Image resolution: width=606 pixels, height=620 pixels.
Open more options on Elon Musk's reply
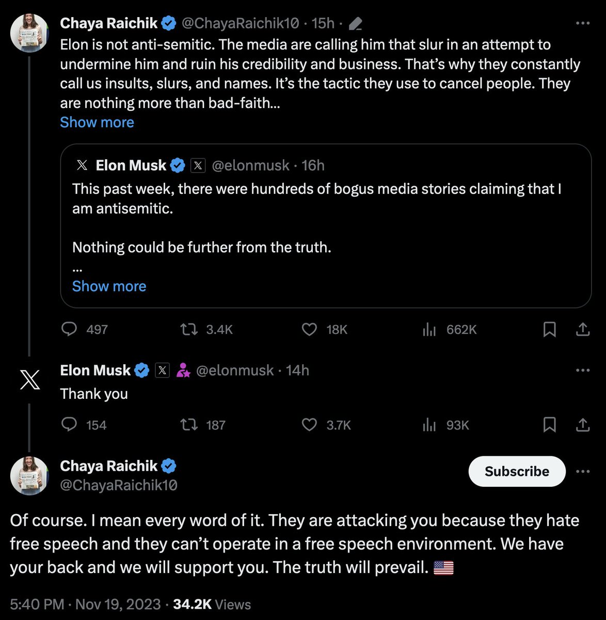click(x=582, y=370)
